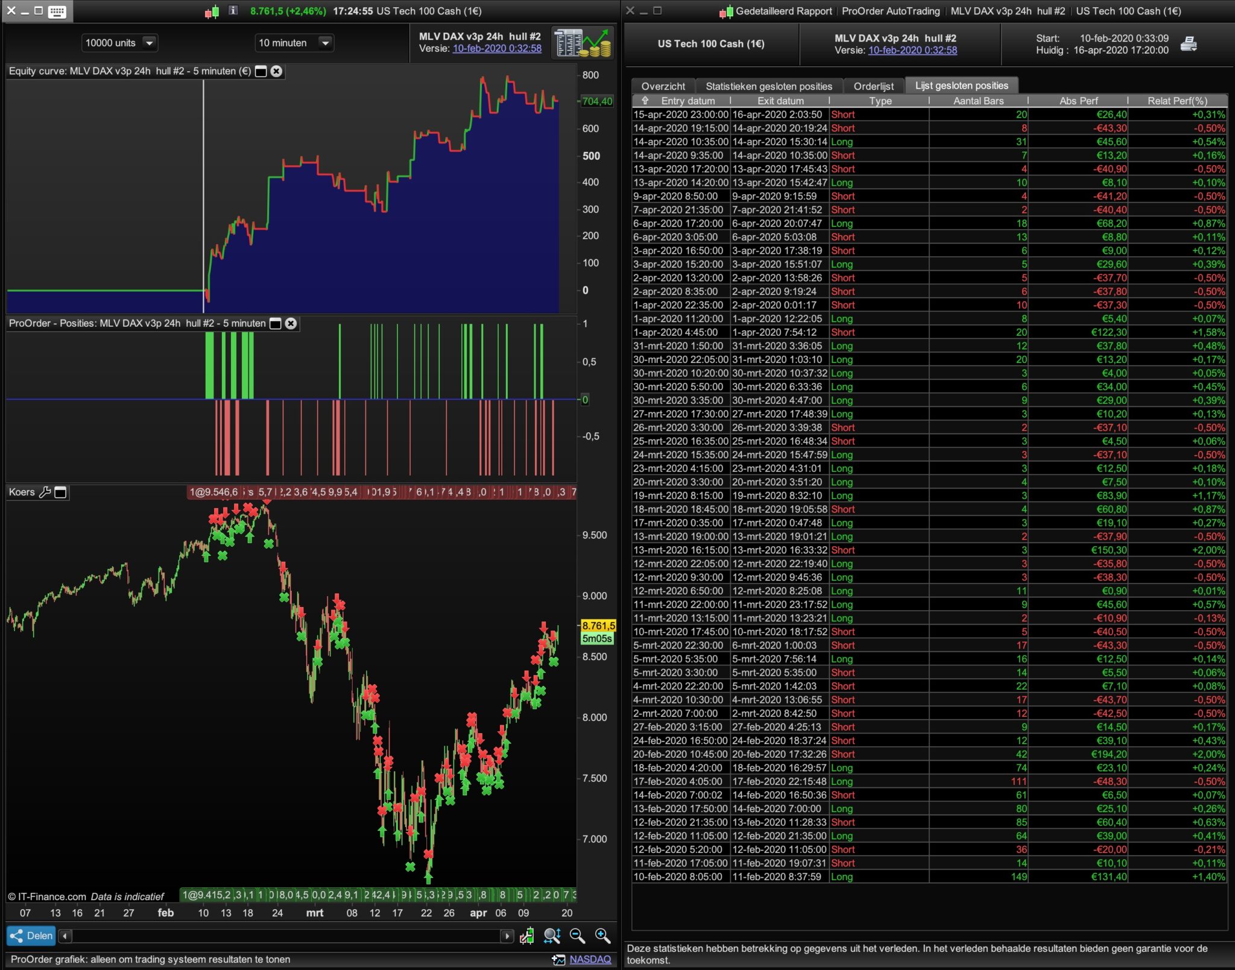Screen dimensions: 1235x970
Task: Switch to the Orderlijst tab
Action: point(873,86)
